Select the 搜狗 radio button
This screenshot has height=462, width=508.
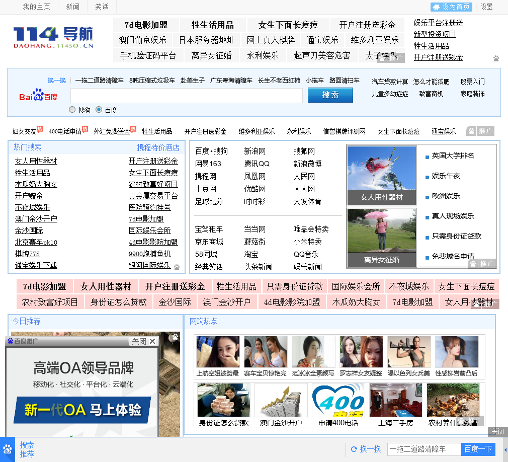pyautogui.click(x=72, y=110)
